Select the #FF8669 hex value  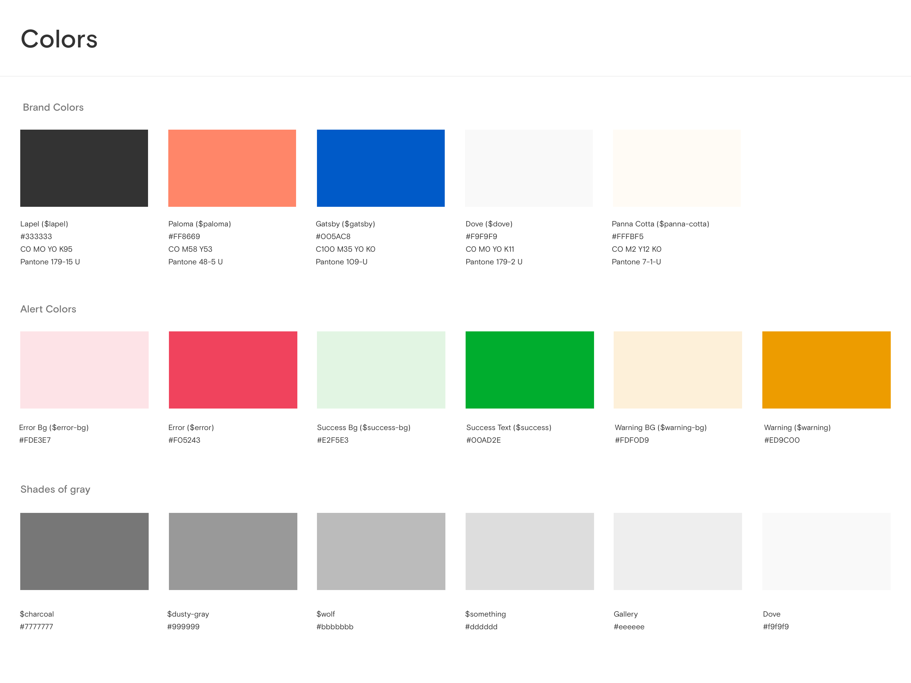pyautogui.click(x=184, y=237)
